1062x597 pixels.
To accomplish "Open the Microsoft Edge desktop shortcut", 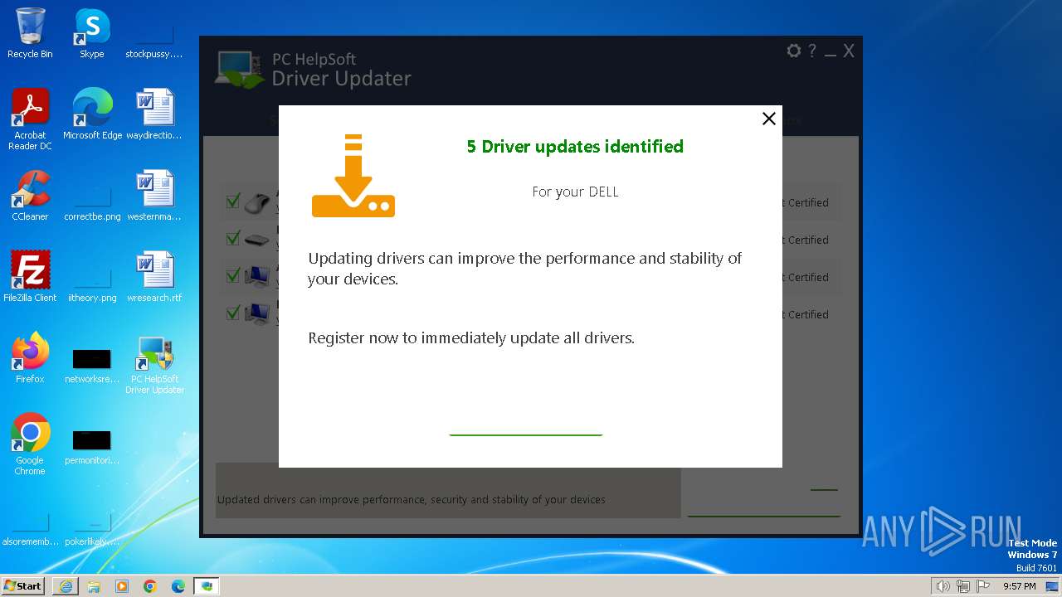I will tap(92, 114).
